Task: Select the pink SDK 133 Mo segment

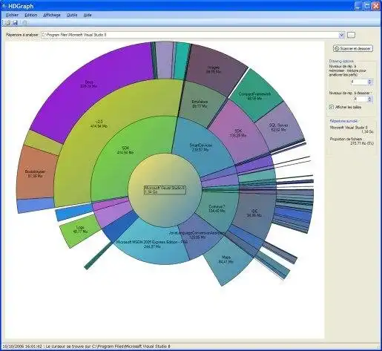Action: pyautogui.click(x=238, y=133)
